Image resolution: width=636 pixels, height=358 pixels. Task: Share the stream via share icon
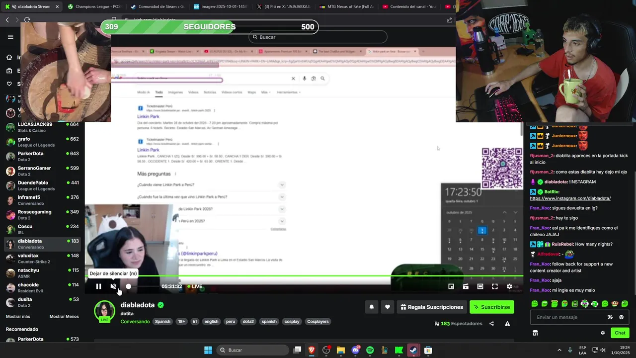[491, 324]
